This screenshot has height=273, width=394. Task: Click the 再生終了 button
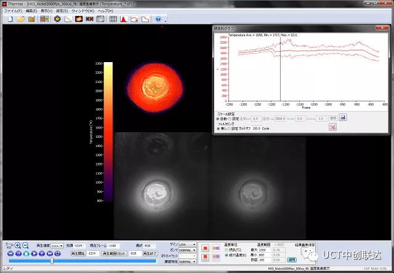pos(150,253)
